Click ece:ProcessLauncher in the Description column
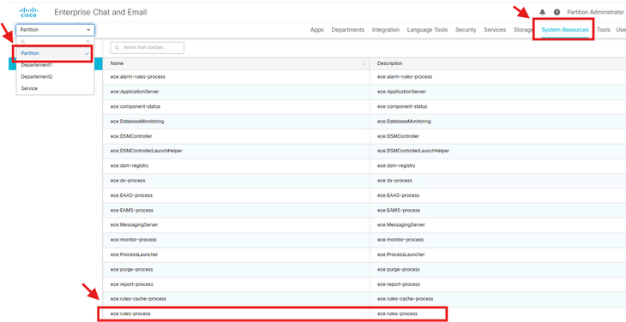 [400, 254]
